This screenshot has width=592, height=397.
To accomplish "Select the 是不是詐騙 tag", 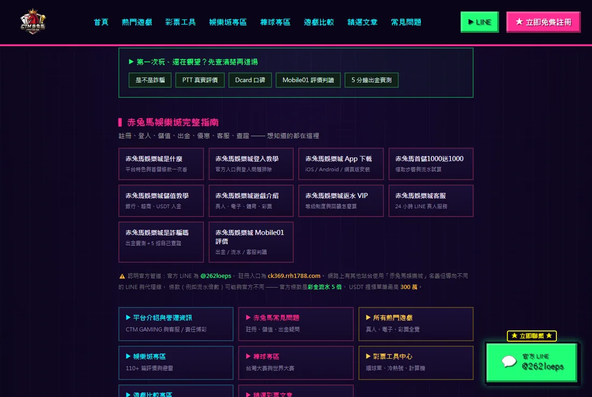I will pos(150,80).
